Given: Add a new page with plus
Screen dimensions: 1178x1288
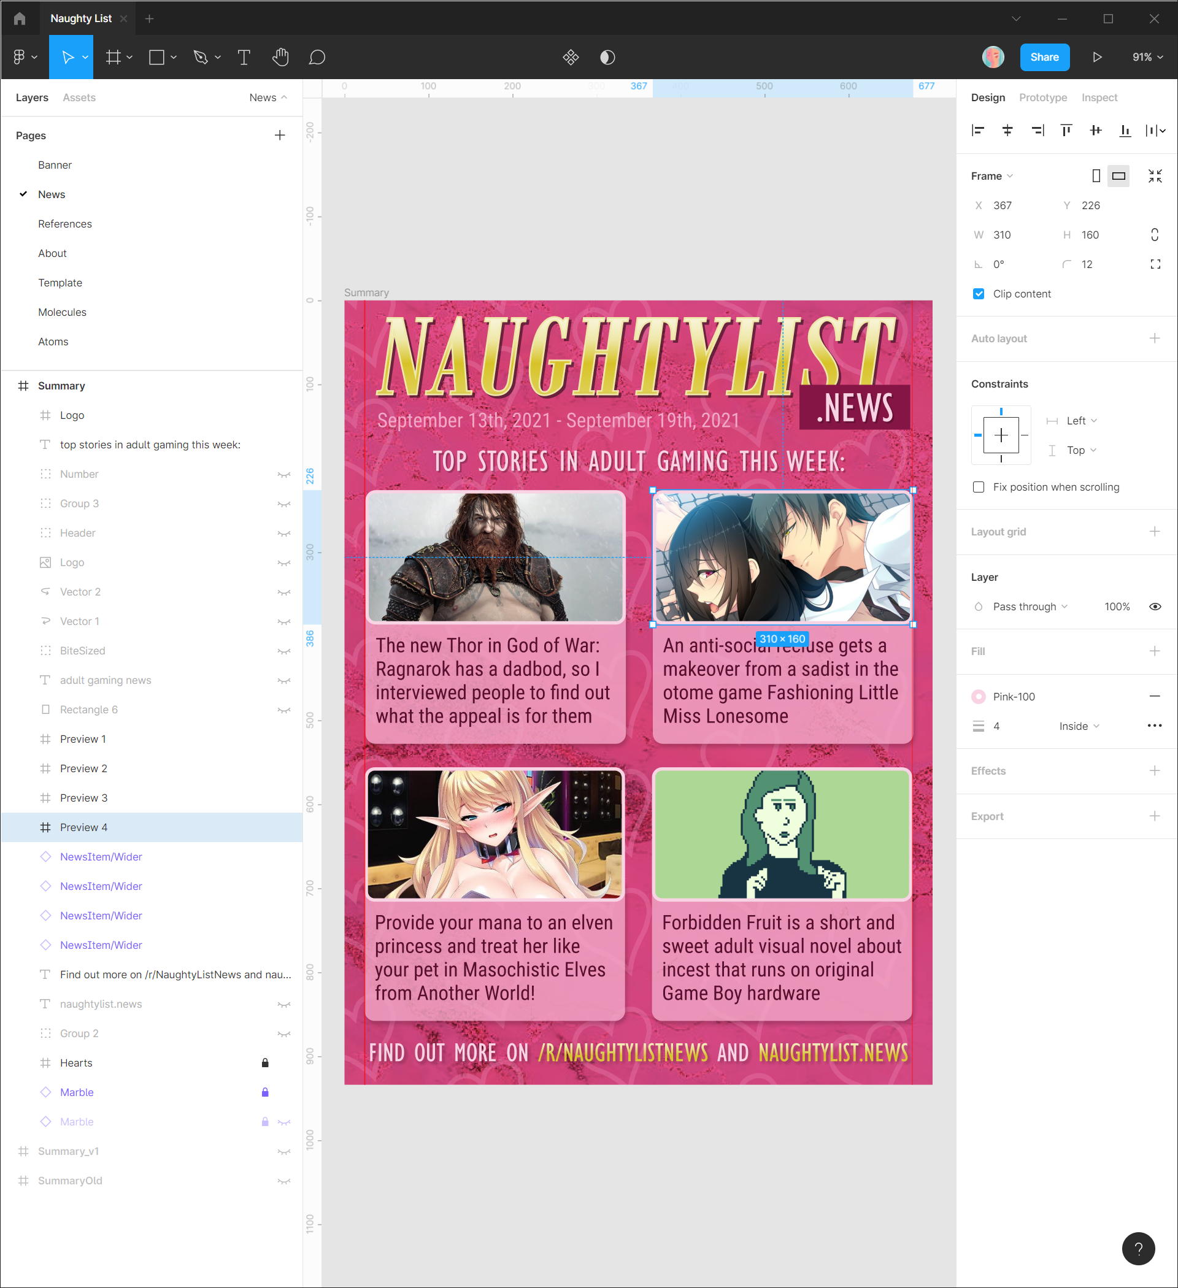Looking at the screenshot, I should tap(279, 135).
